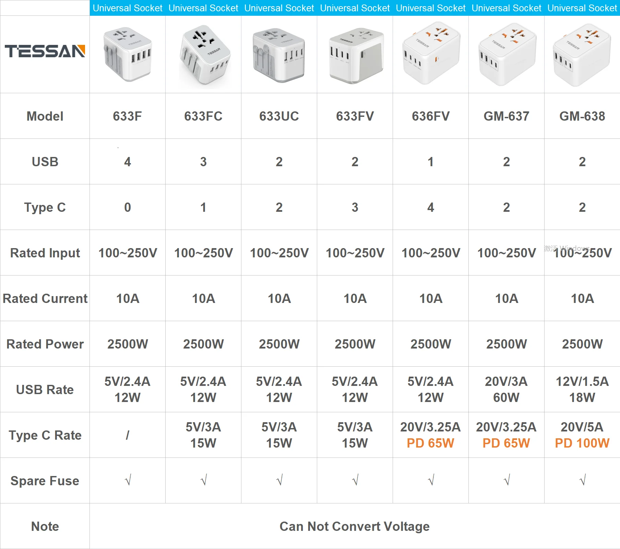The height and width of the screenshot is (549, 620).
Task: Click the Rated Input "100~250V" for 633F
Action: 128,253
